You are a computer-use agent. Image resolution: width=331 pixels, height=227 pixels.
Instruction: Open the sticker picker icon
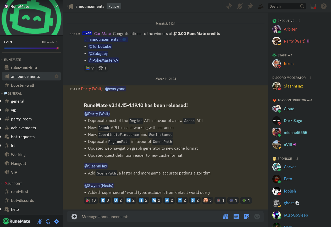[x=247, y=217]
